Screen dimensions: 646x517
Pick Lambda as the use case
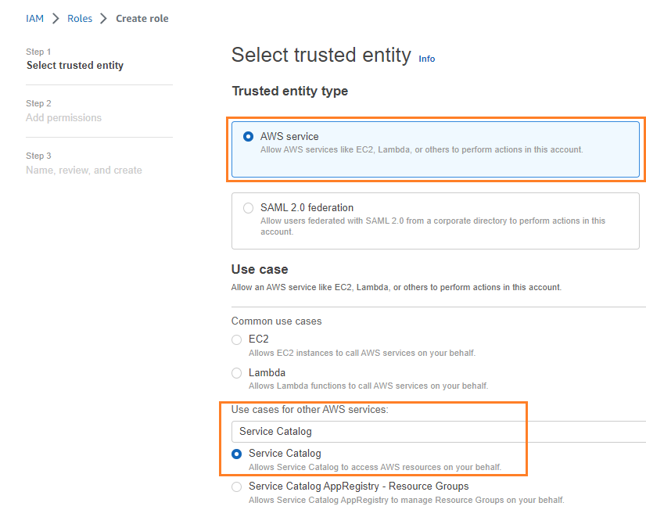(x=236, y=372)
